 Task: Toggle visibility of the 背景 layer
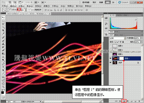tap(111, 63)
